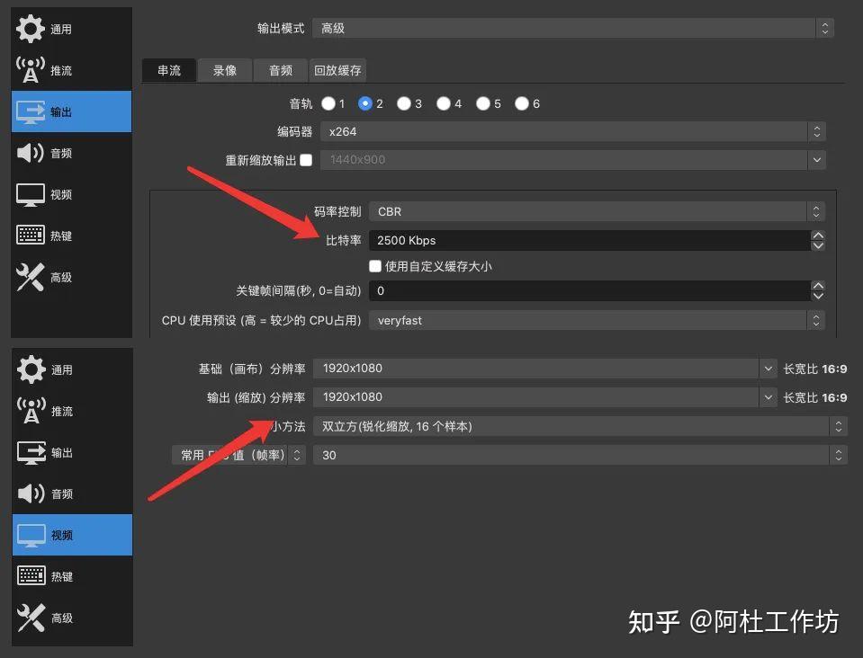
Task: Decrease bitrate with the down stepper arrow
Action: pos(818,245)
